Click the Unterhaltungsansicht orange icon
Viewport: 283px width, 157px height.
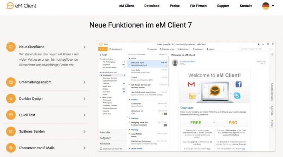click(11, 82)
